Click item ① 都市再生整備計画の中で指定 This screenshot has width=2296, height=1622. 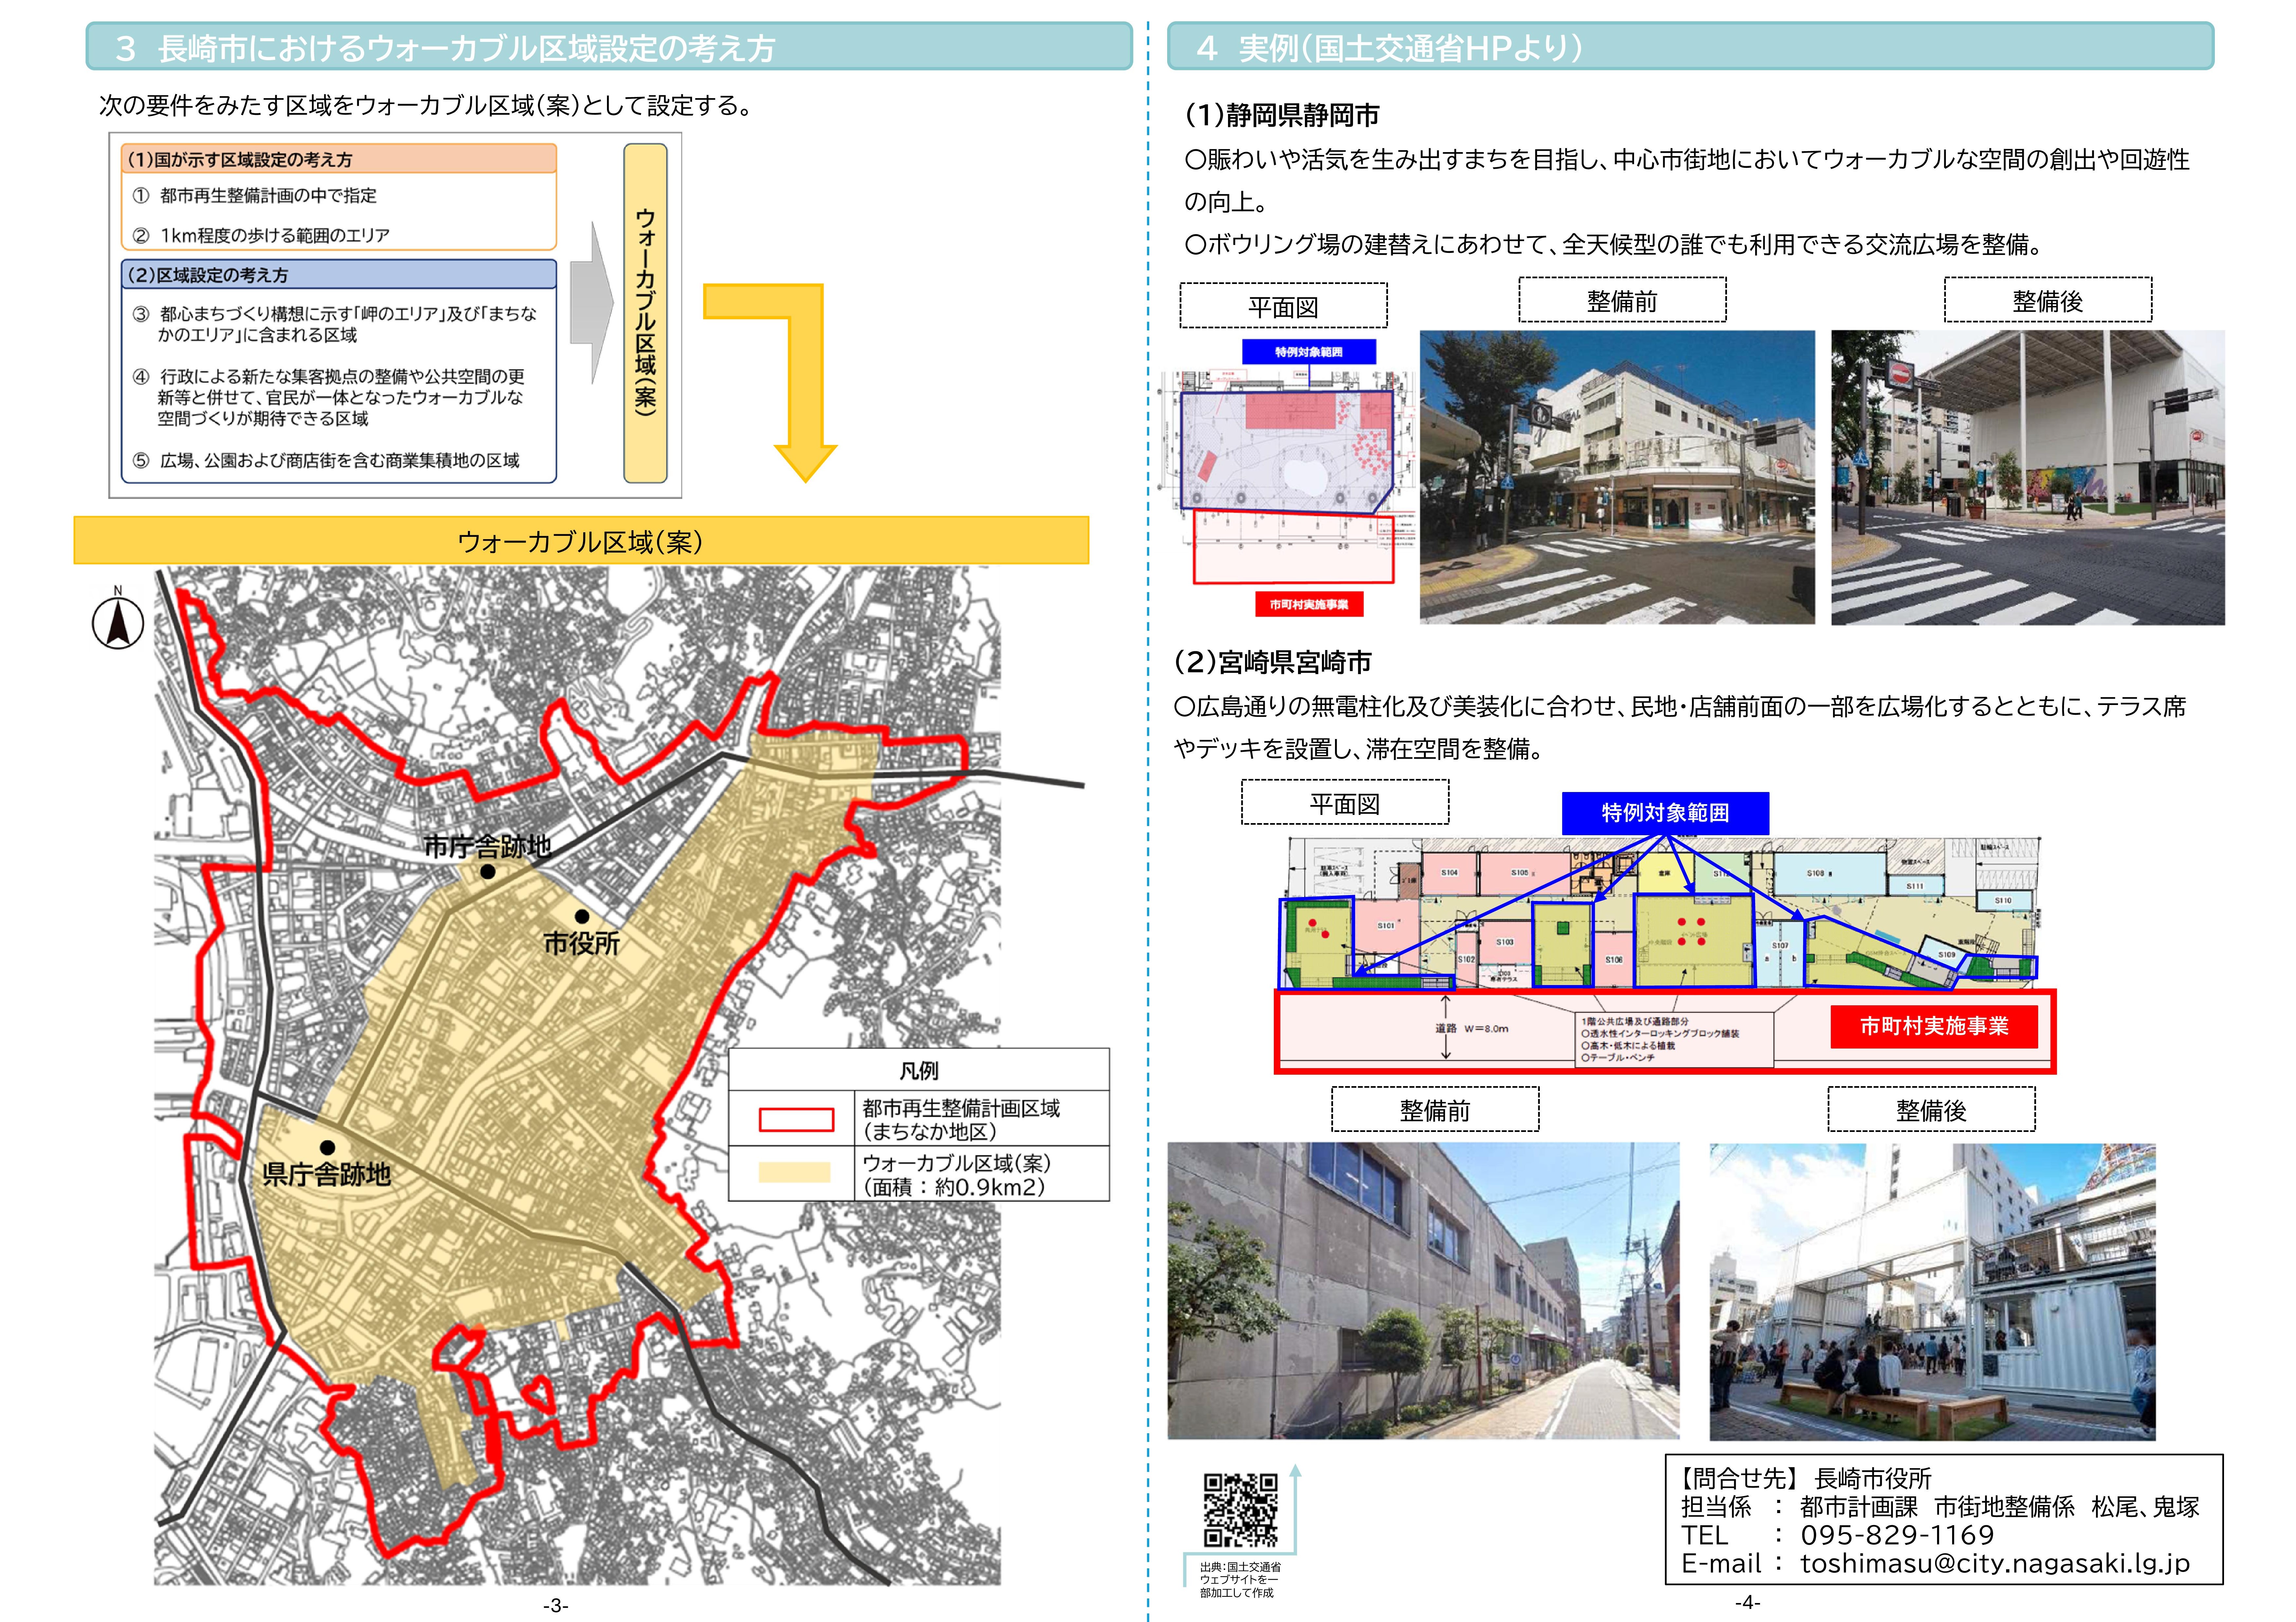[255, 196]
